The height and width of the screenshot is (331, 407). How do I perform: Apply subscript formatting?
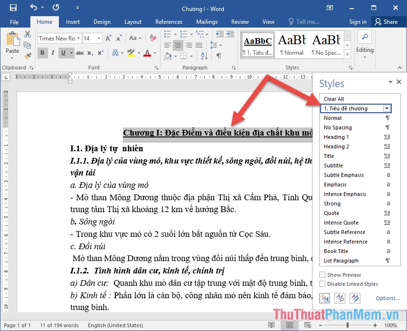pyautogui.click(x=90, y=52)
